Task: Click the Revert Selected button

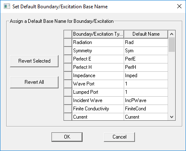Action: click(x=34, y=61)
